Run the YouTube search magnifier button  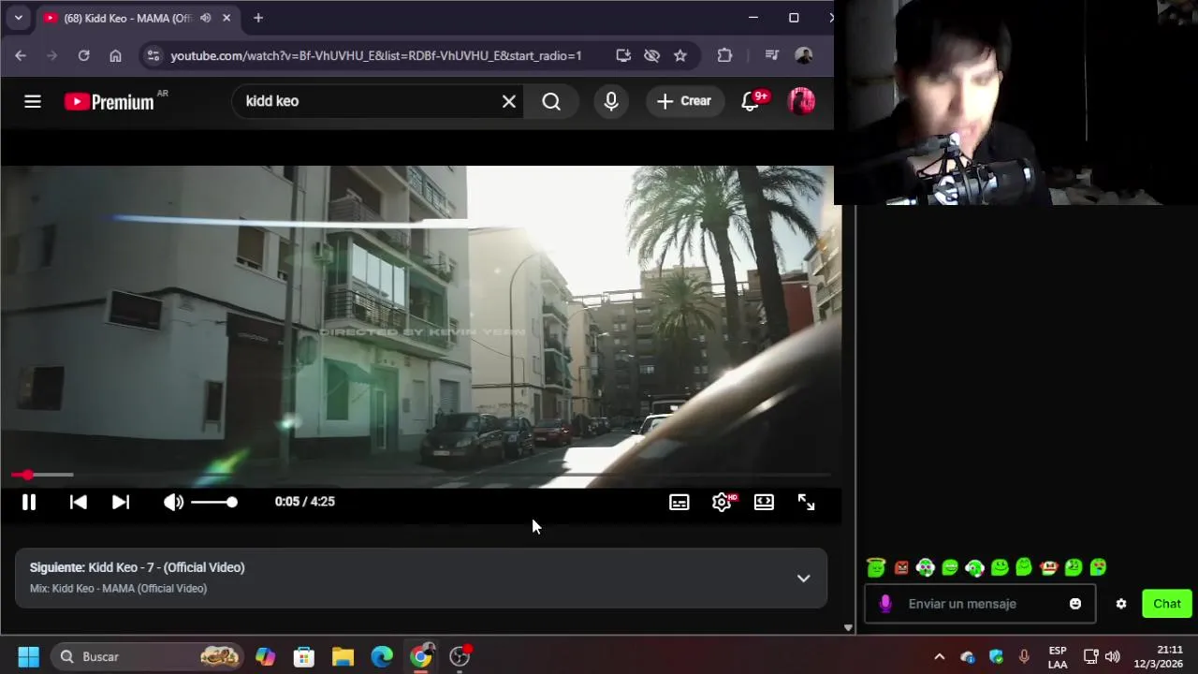click(x=551, y=101)
